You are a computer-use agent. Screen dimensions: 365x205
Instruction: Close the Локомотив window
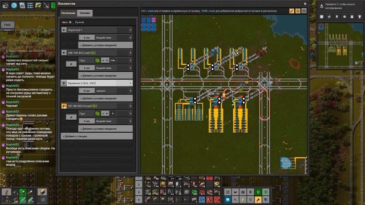(305, 4)
